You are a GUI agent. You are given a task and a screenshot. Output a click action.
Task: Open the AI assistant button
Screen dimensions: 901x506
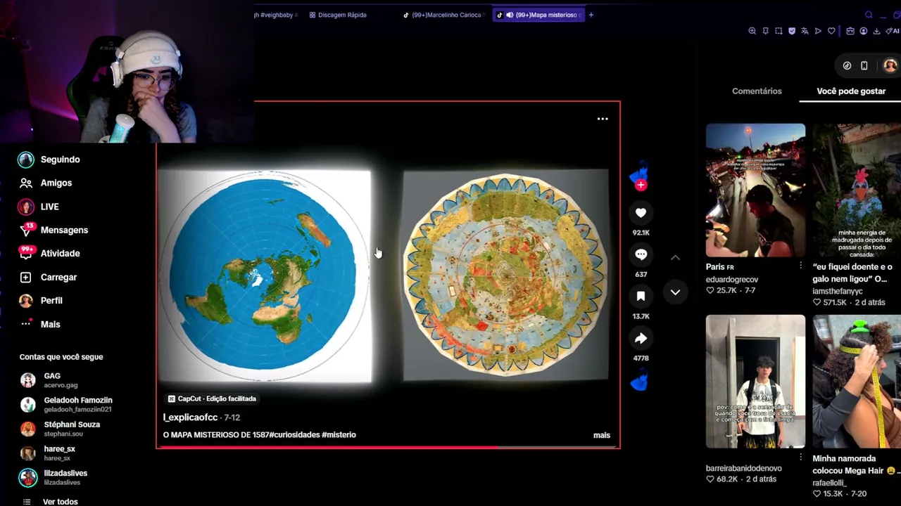pyautogui.click(x=893, y=31)
